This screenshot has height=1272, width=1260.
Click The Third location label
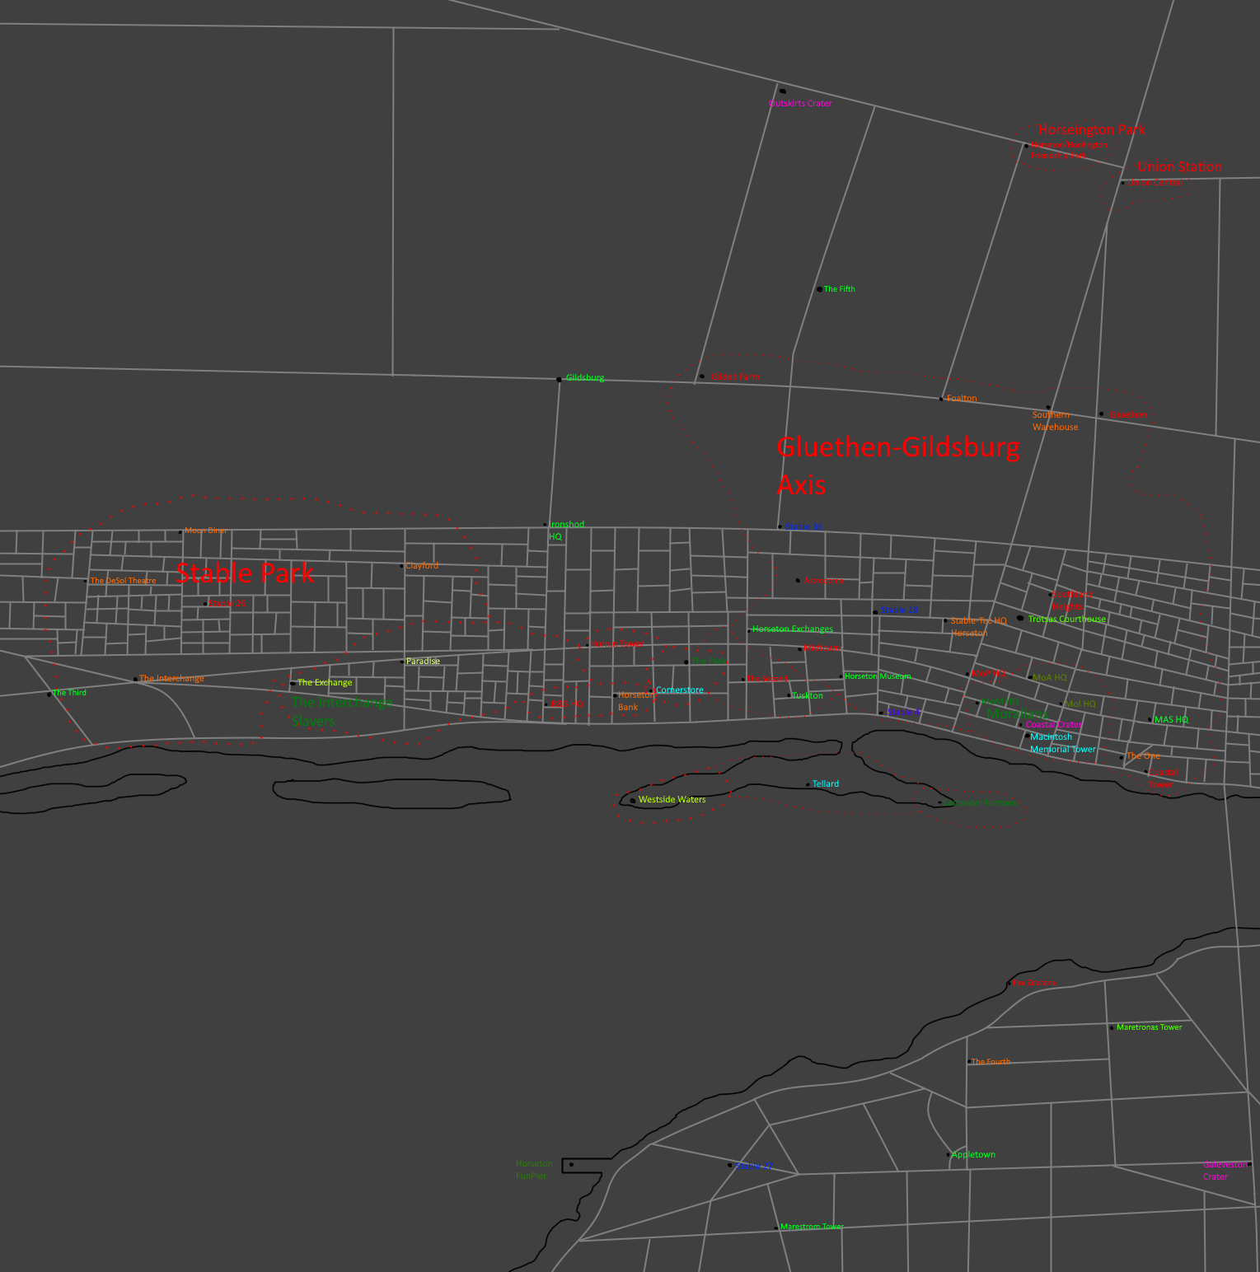pos(69,693)
